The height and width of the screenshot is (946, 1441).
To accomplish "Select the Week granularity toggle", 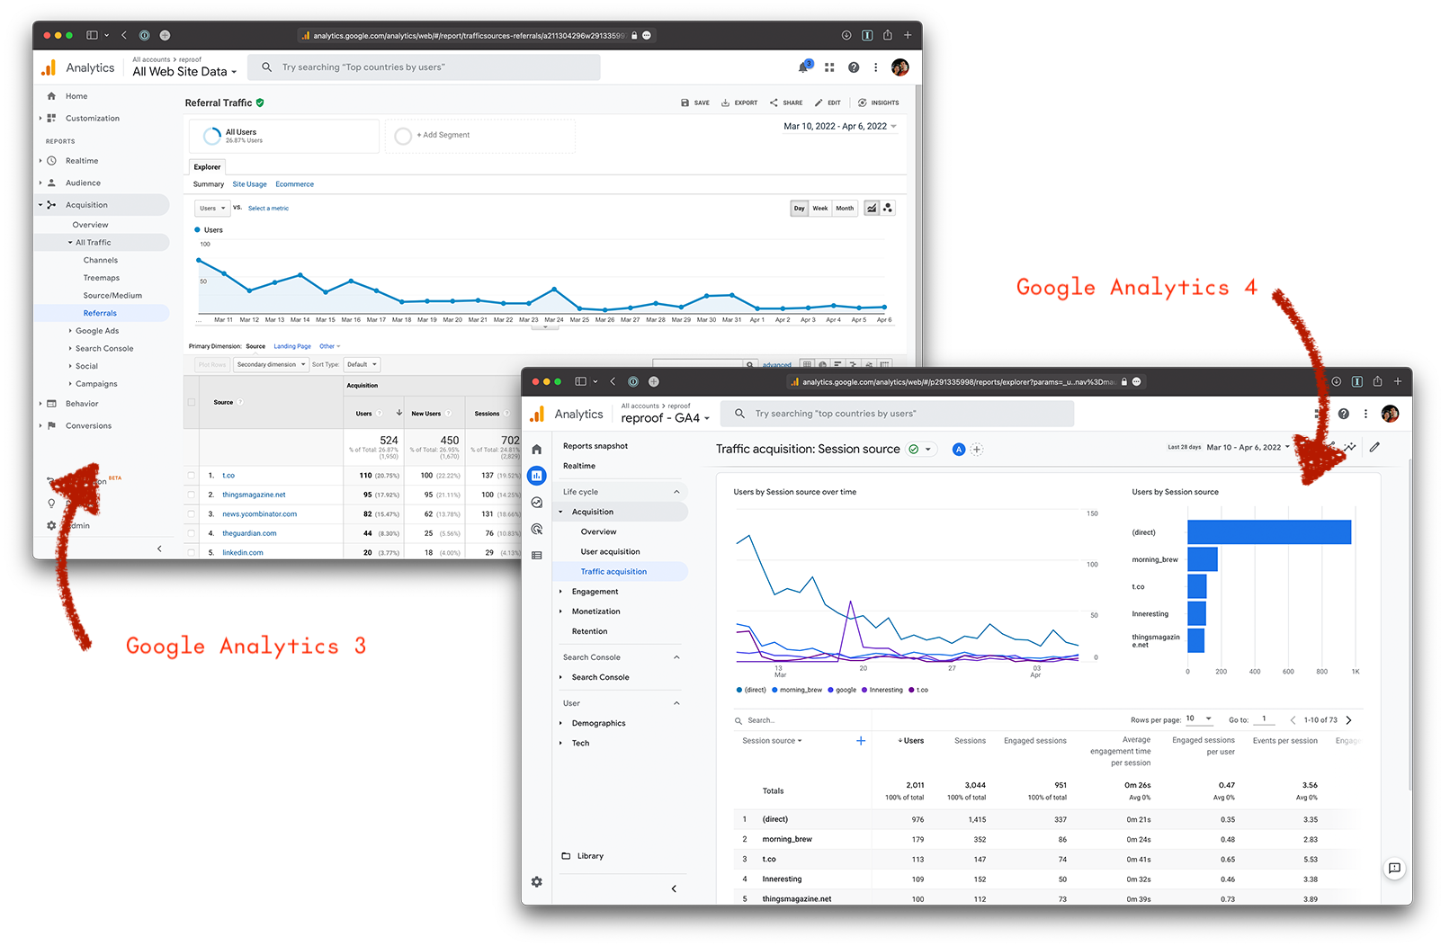I will pyautogui.click(x=820, y=208).
